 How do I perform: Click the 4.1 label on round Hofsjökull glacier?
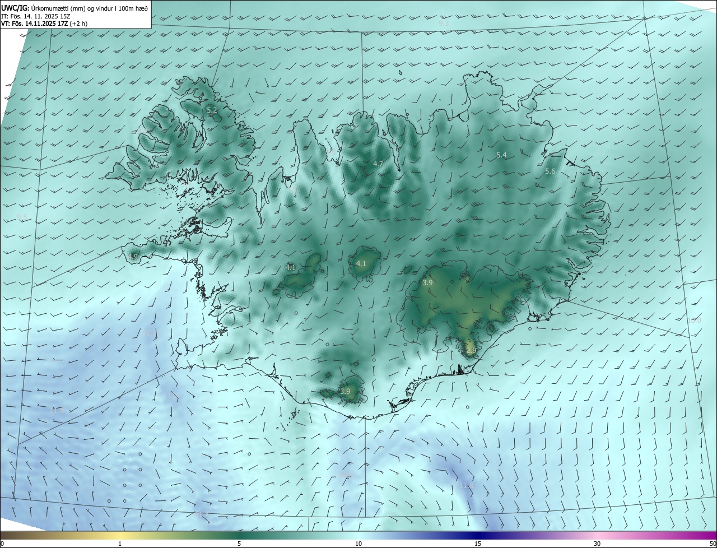(361, 263)
